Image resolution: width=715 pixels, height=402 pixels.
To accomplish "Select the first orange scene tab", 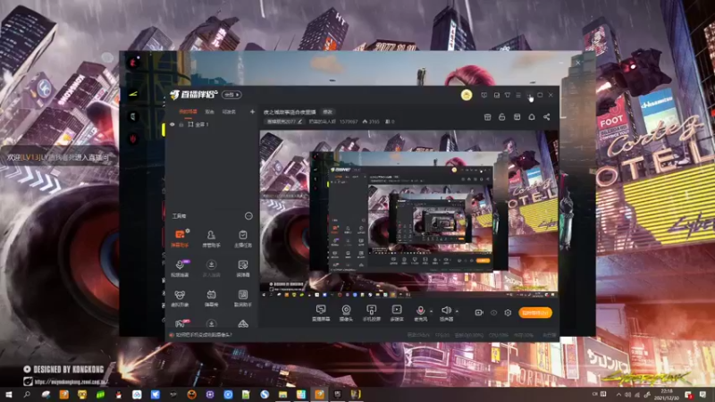I will [188, 112].
